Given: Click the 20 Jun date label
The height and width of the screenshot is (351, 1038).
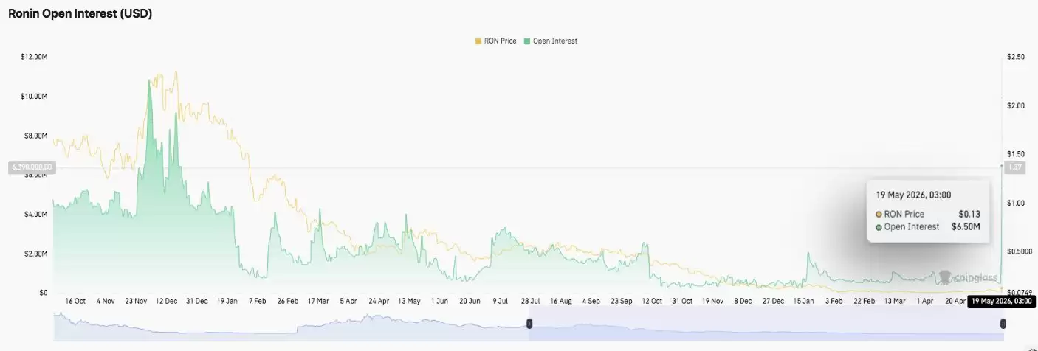Looking at the screenshot, I should [x=470, y=301].
